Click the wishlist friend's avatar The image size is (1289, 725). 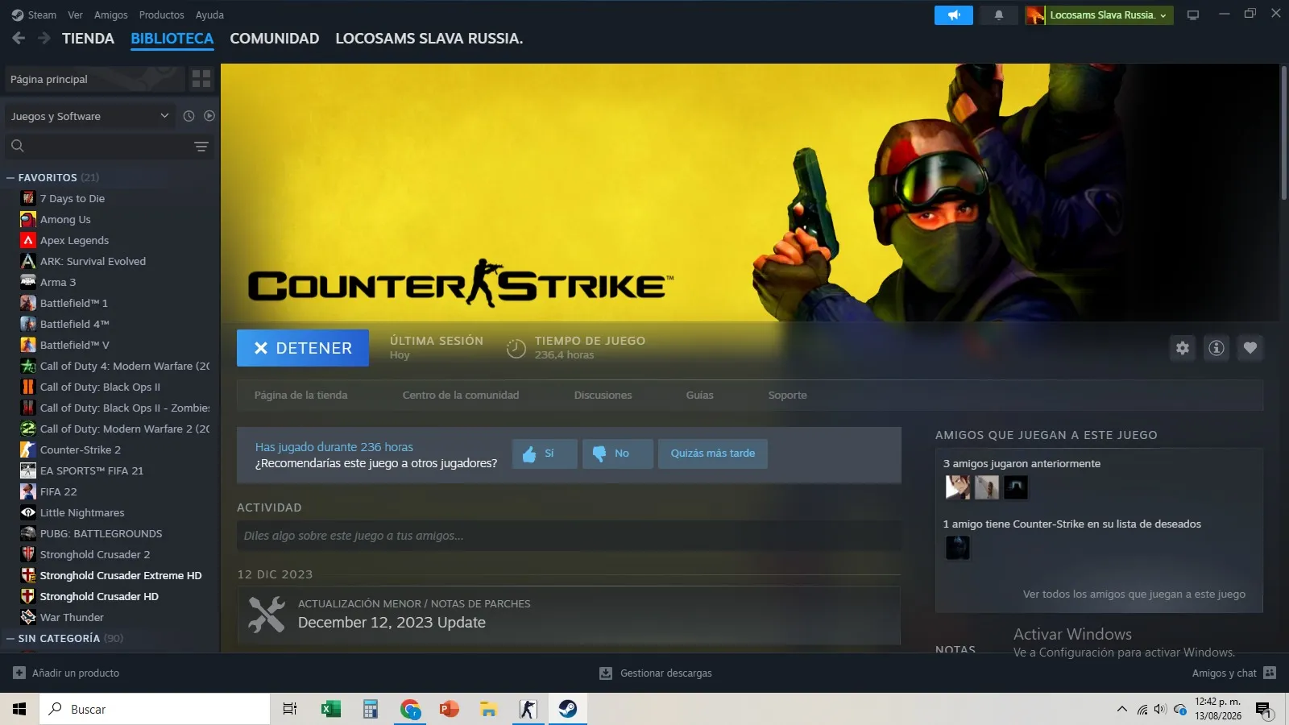[x=957, y=548]
